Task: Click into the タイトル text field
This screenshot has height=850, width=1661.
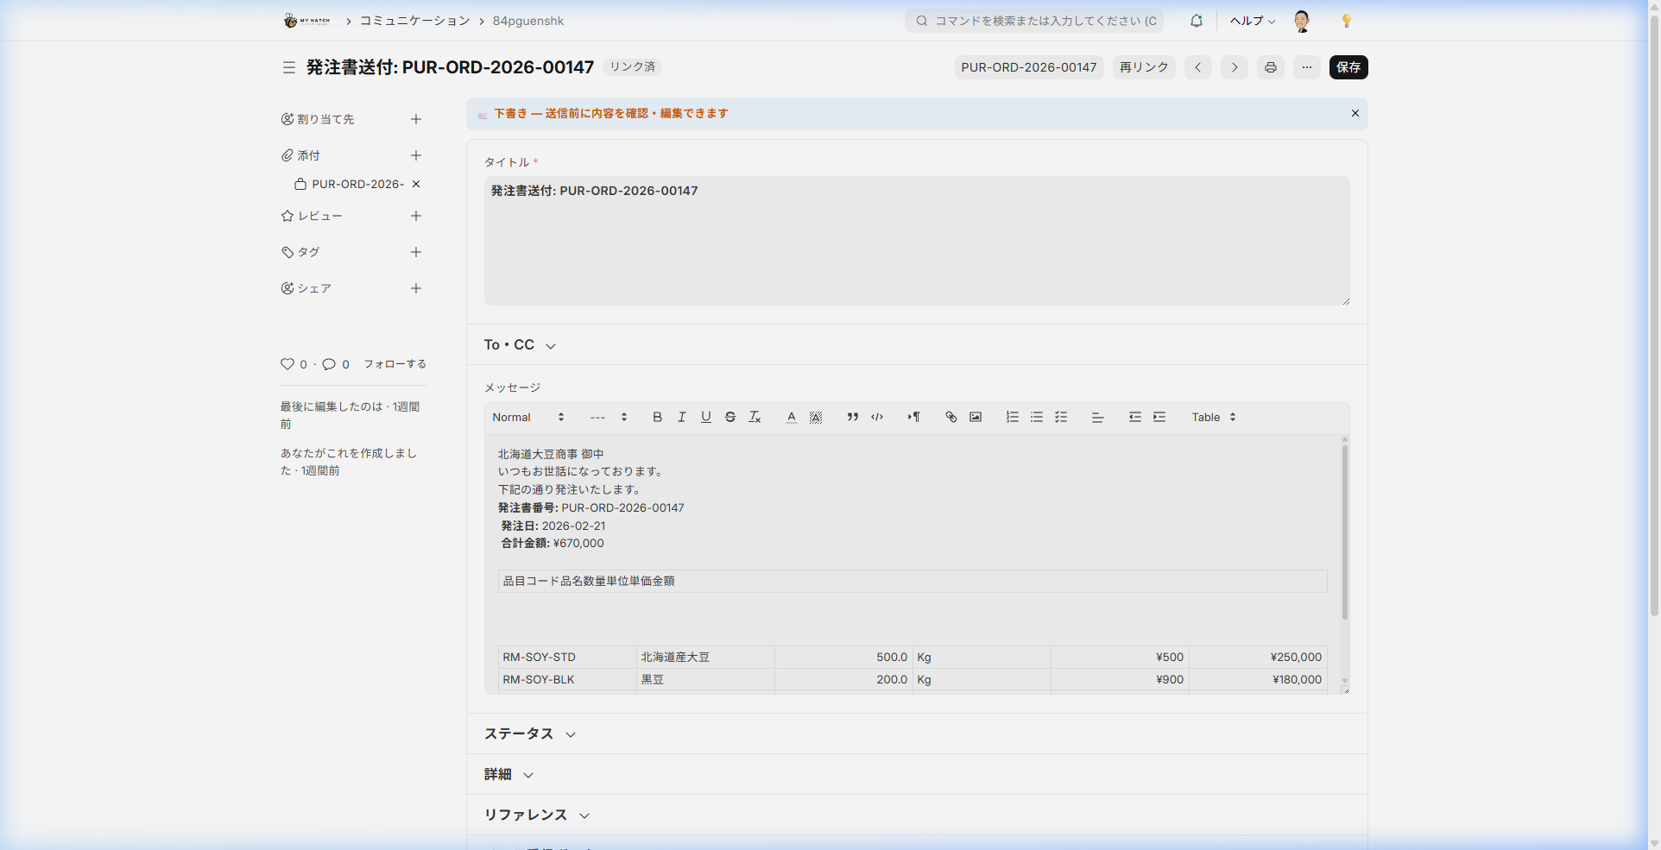Action: coord(916,241)
